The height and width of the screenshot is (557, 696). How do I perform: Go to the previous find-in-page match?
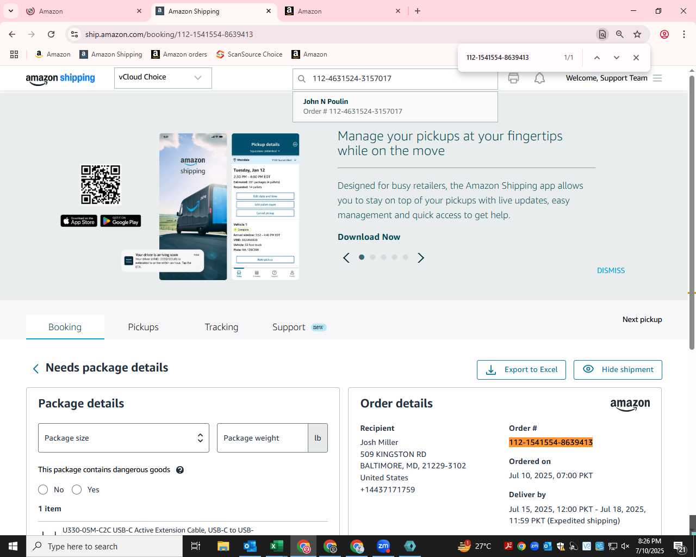tap(596, 58)
